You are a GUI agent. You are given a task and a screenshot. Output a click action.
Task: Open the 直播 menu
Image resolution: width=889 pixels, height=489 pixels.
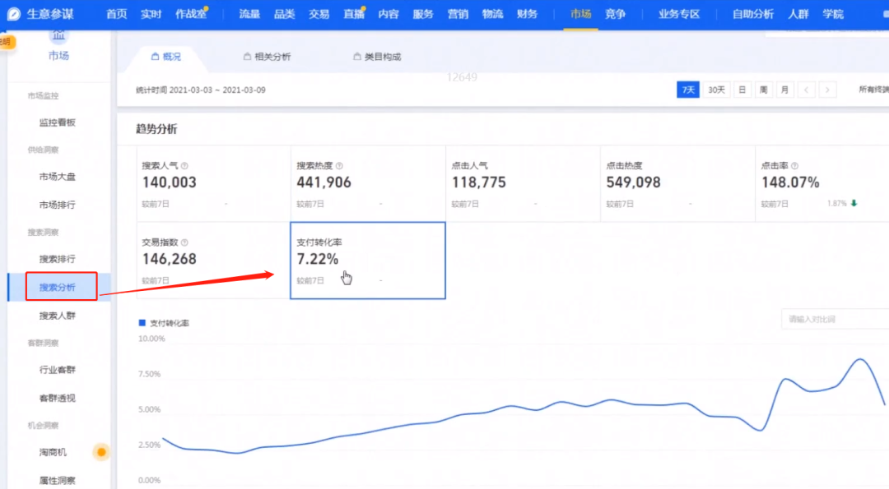coord(354,14)
